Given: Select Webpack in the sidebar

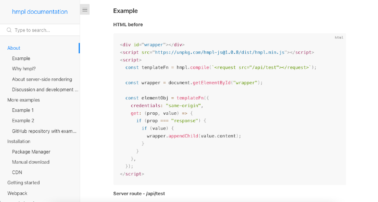Looking at the screenshot, I should [17, 193].
